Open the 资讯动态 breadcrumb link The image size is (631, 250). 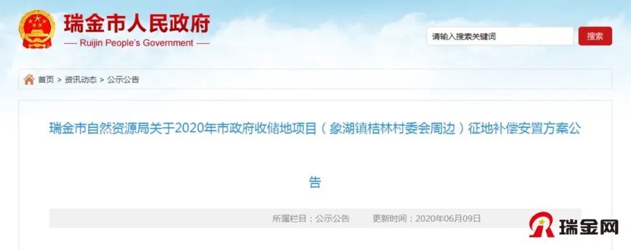pos(81,79)
